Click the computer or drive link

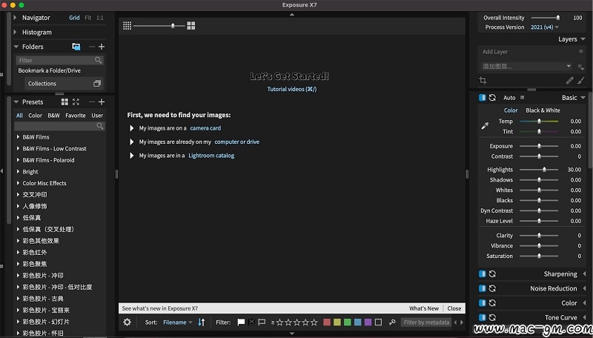pyautogui.click(x=236, y=142)
